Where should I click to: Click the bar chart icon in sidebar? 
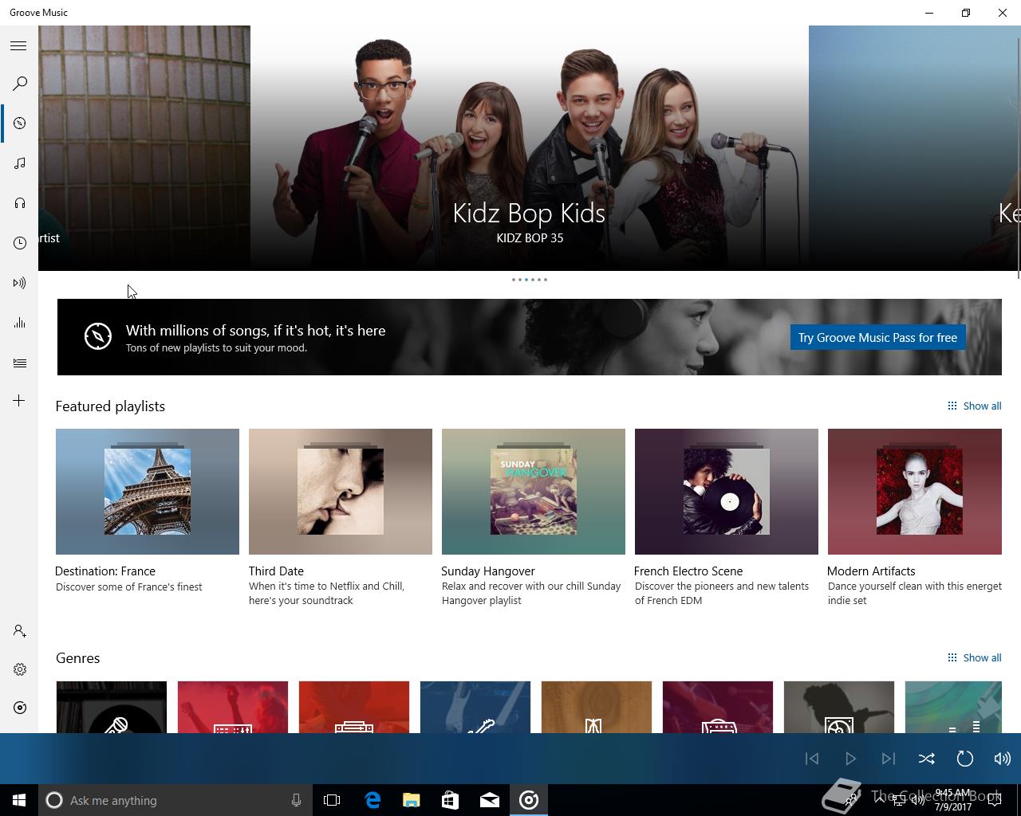click(19, 323)
